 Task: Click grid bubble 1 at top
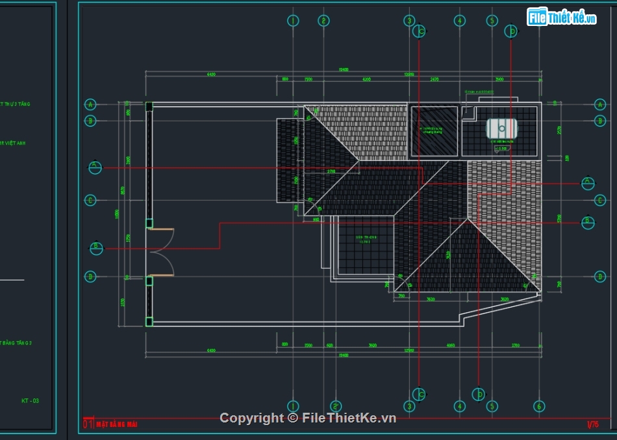[293, 21]
